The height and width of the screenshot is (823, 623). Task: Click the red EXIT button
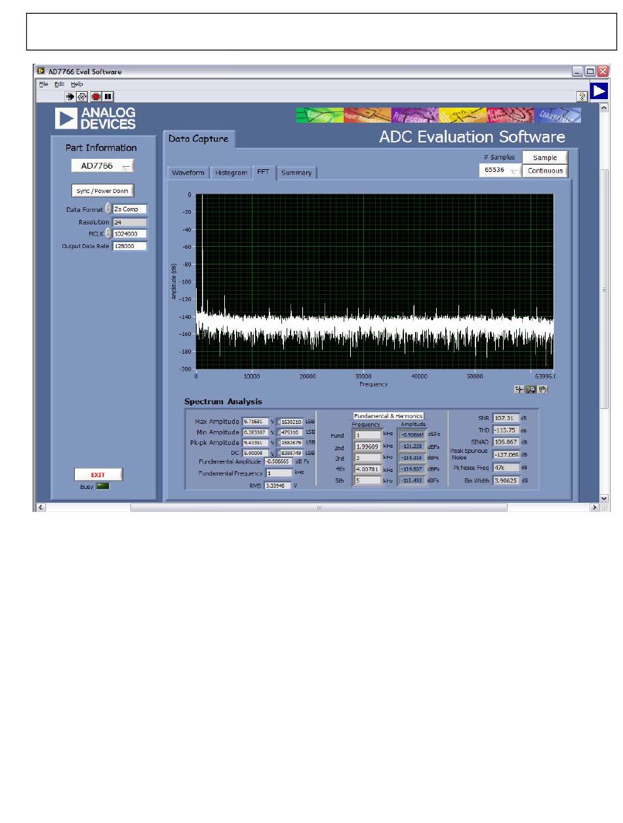tap(98, 475)
